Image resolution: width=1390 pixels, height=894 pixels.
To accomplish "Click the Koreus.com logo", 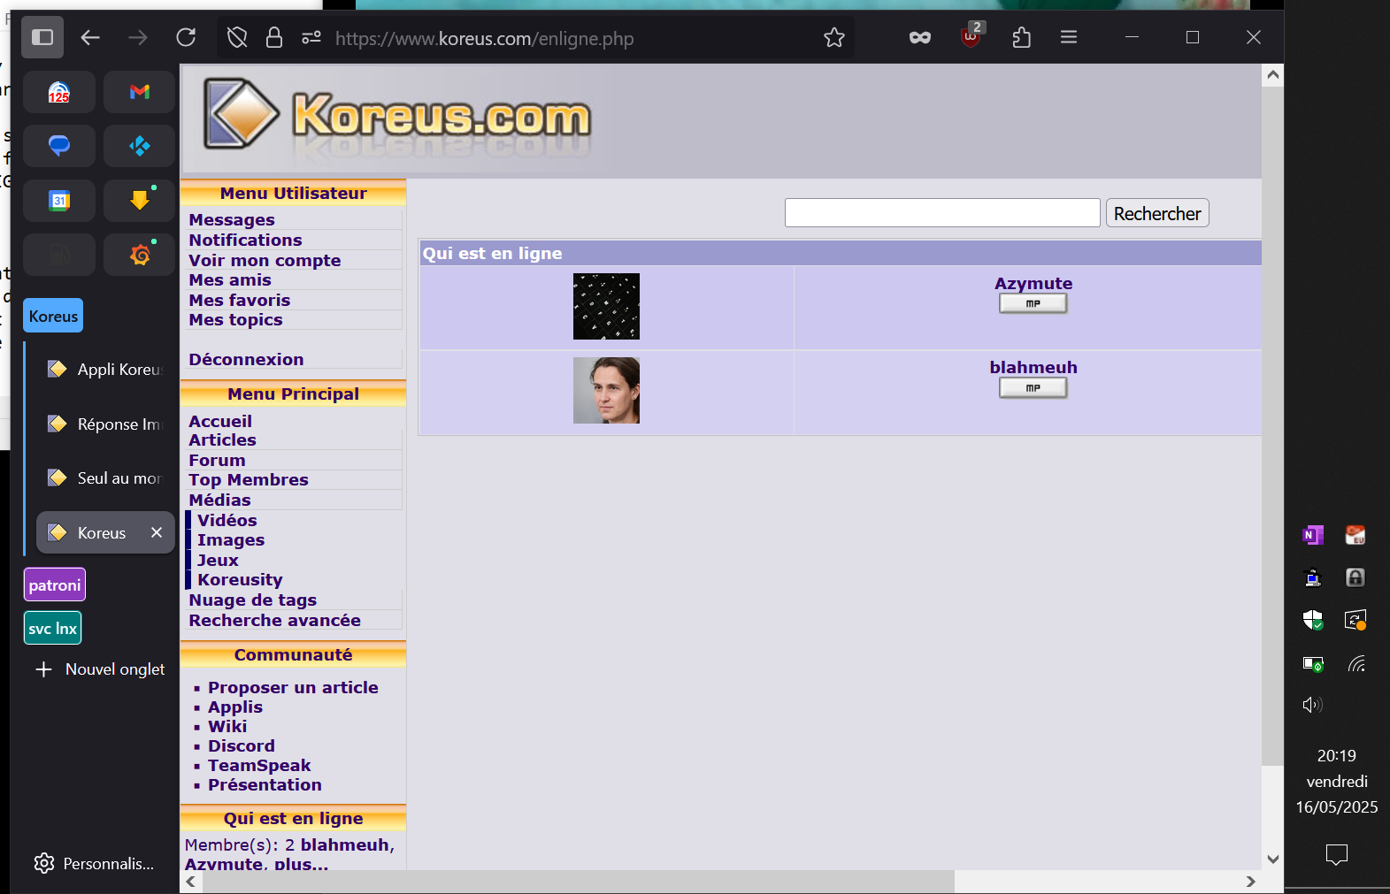I will point(397,117).
